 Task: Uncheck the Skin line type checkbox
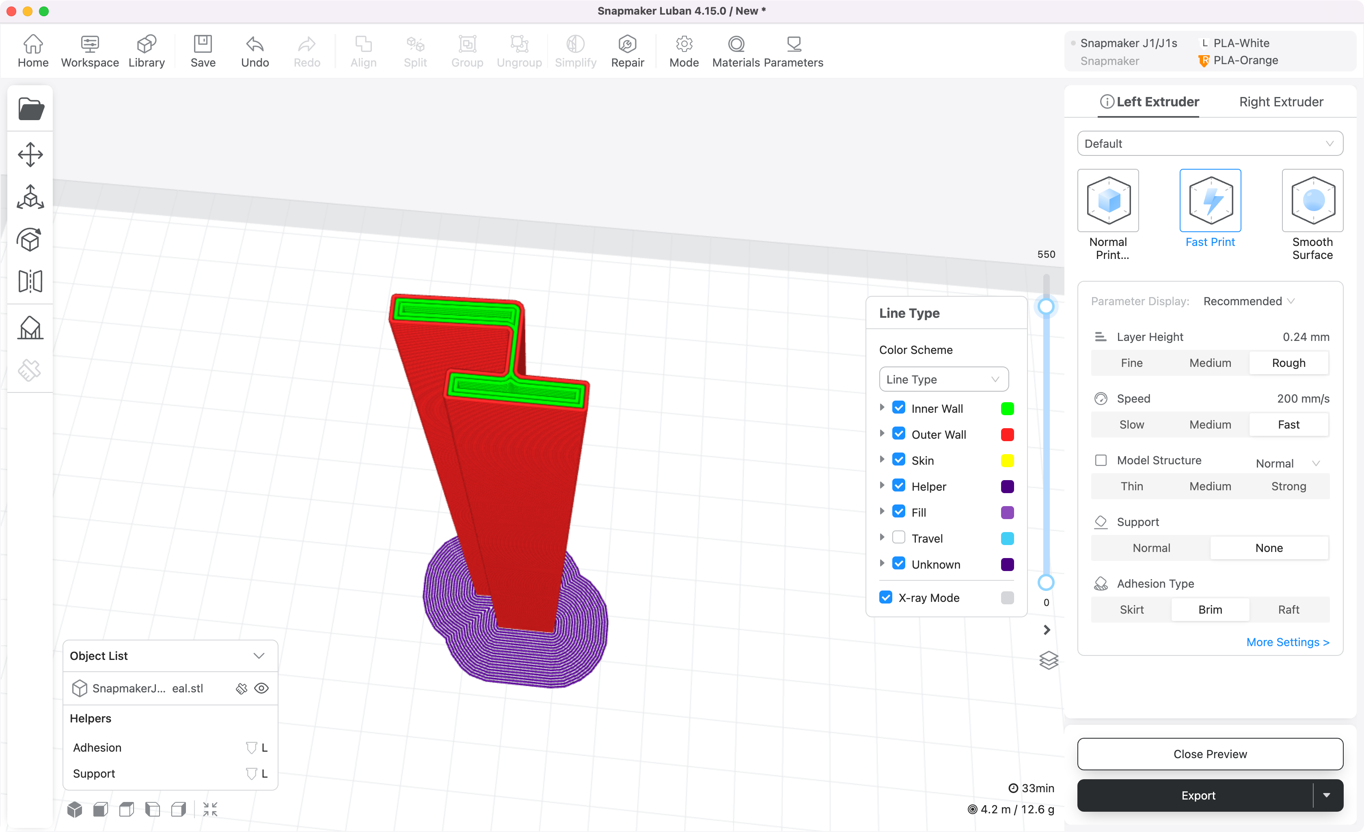[x=899, y=460]
